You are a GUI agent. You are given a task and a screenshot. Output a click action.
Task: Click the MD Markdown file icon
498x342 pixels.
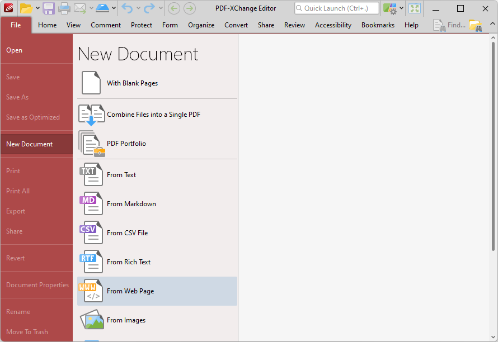pos(91,203)
